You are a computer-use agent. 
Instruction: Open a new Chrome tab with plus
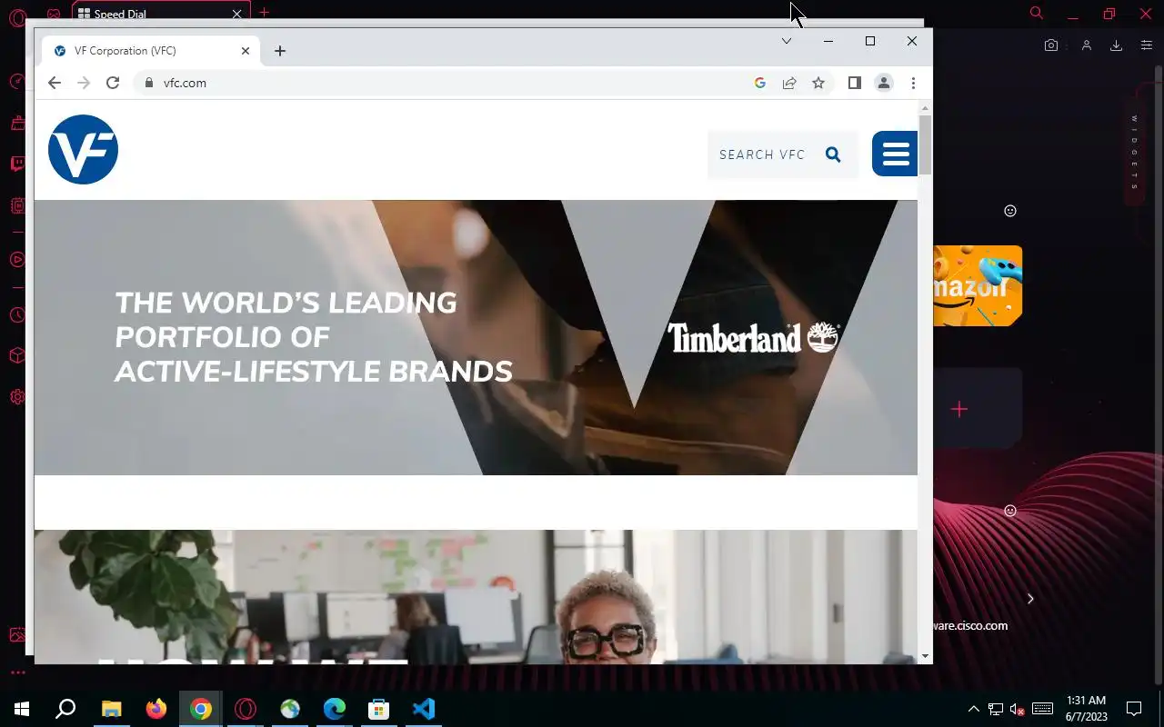[x=280, y=51]
